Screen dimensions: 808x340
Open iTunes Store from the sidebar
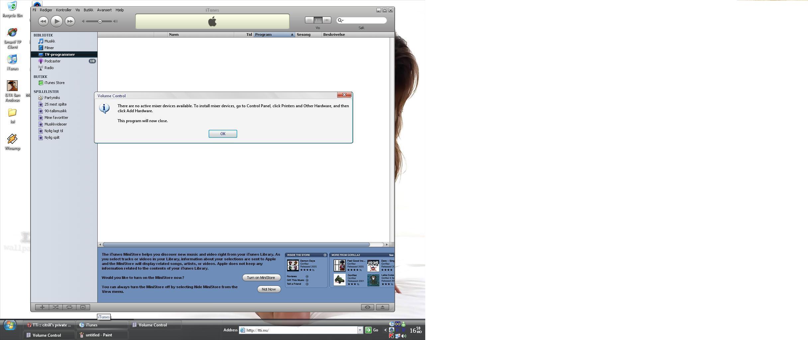click(64, 83)
